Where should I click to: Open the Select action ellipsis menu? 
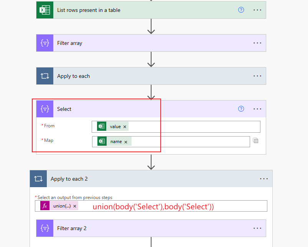point(257,109)
